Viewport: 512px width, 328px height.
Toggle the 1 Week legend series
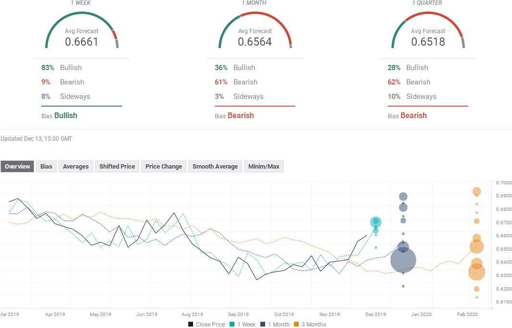tap(243, 325)
